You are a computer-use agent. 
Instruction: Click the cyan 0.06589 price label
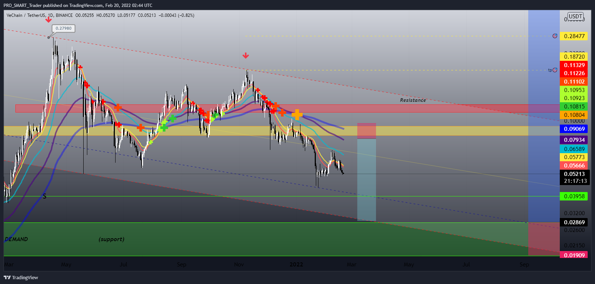[574, 149]
